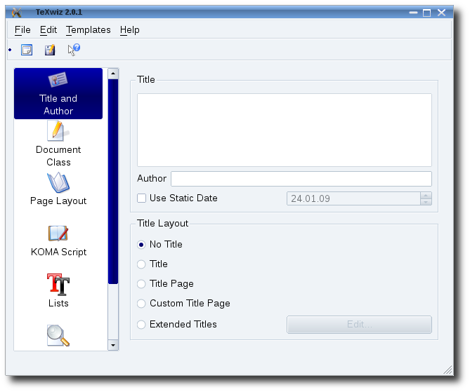Close the TeXwiz window
Screen dimensions: 470x392
point(441,13)
